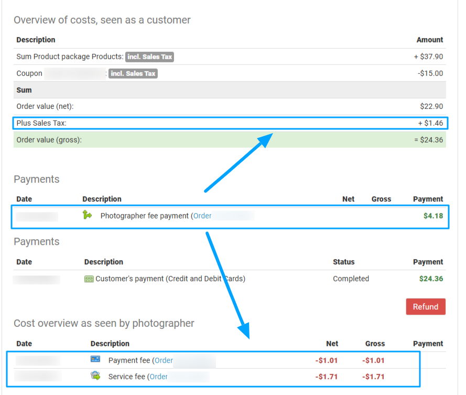Screen dimensions: 466x395
Task: Click the Photographer fee payment description text
Action: click(145, 216)
